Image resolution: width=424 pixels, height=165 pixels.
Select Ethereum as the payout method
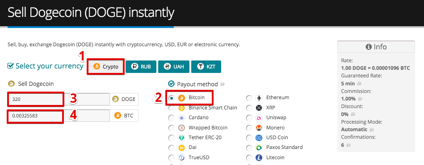pos(249,98)
